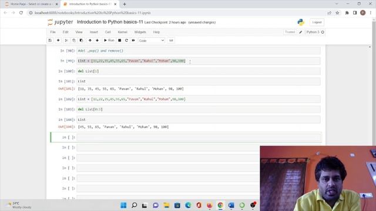
Task: Go back with the browser back arrow
Action: (5, 13)
